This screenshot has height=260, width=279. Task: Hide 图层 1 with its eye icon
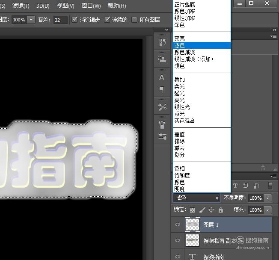pyautogui.click(x=178, y=225)
